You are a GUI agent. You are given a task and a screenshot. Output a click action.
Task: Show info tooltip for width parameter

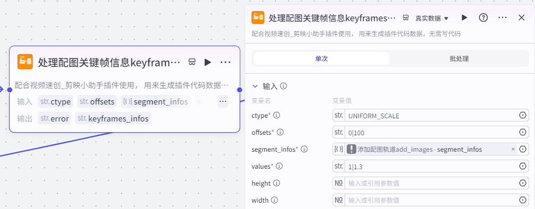(274, 200)
